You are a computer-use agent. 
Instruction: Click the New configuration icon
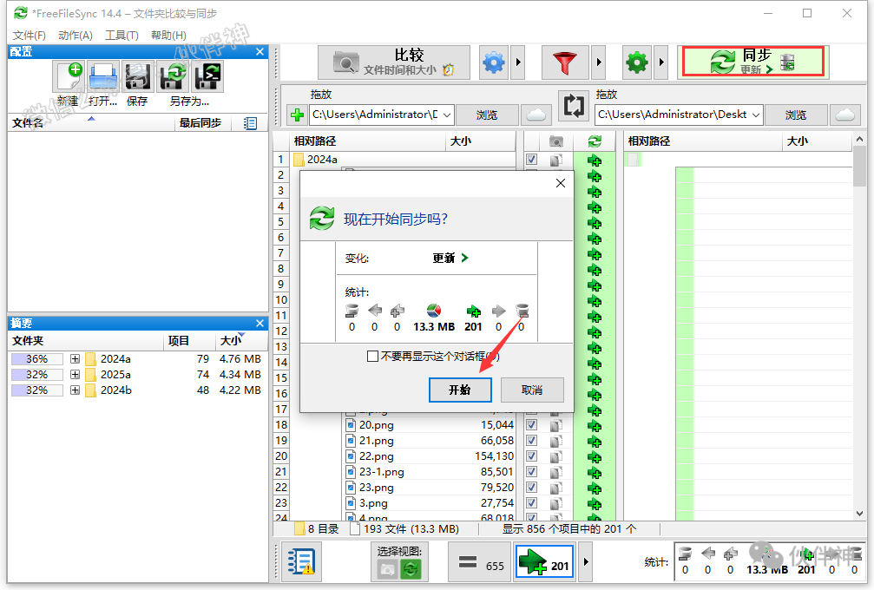point(69,76)
